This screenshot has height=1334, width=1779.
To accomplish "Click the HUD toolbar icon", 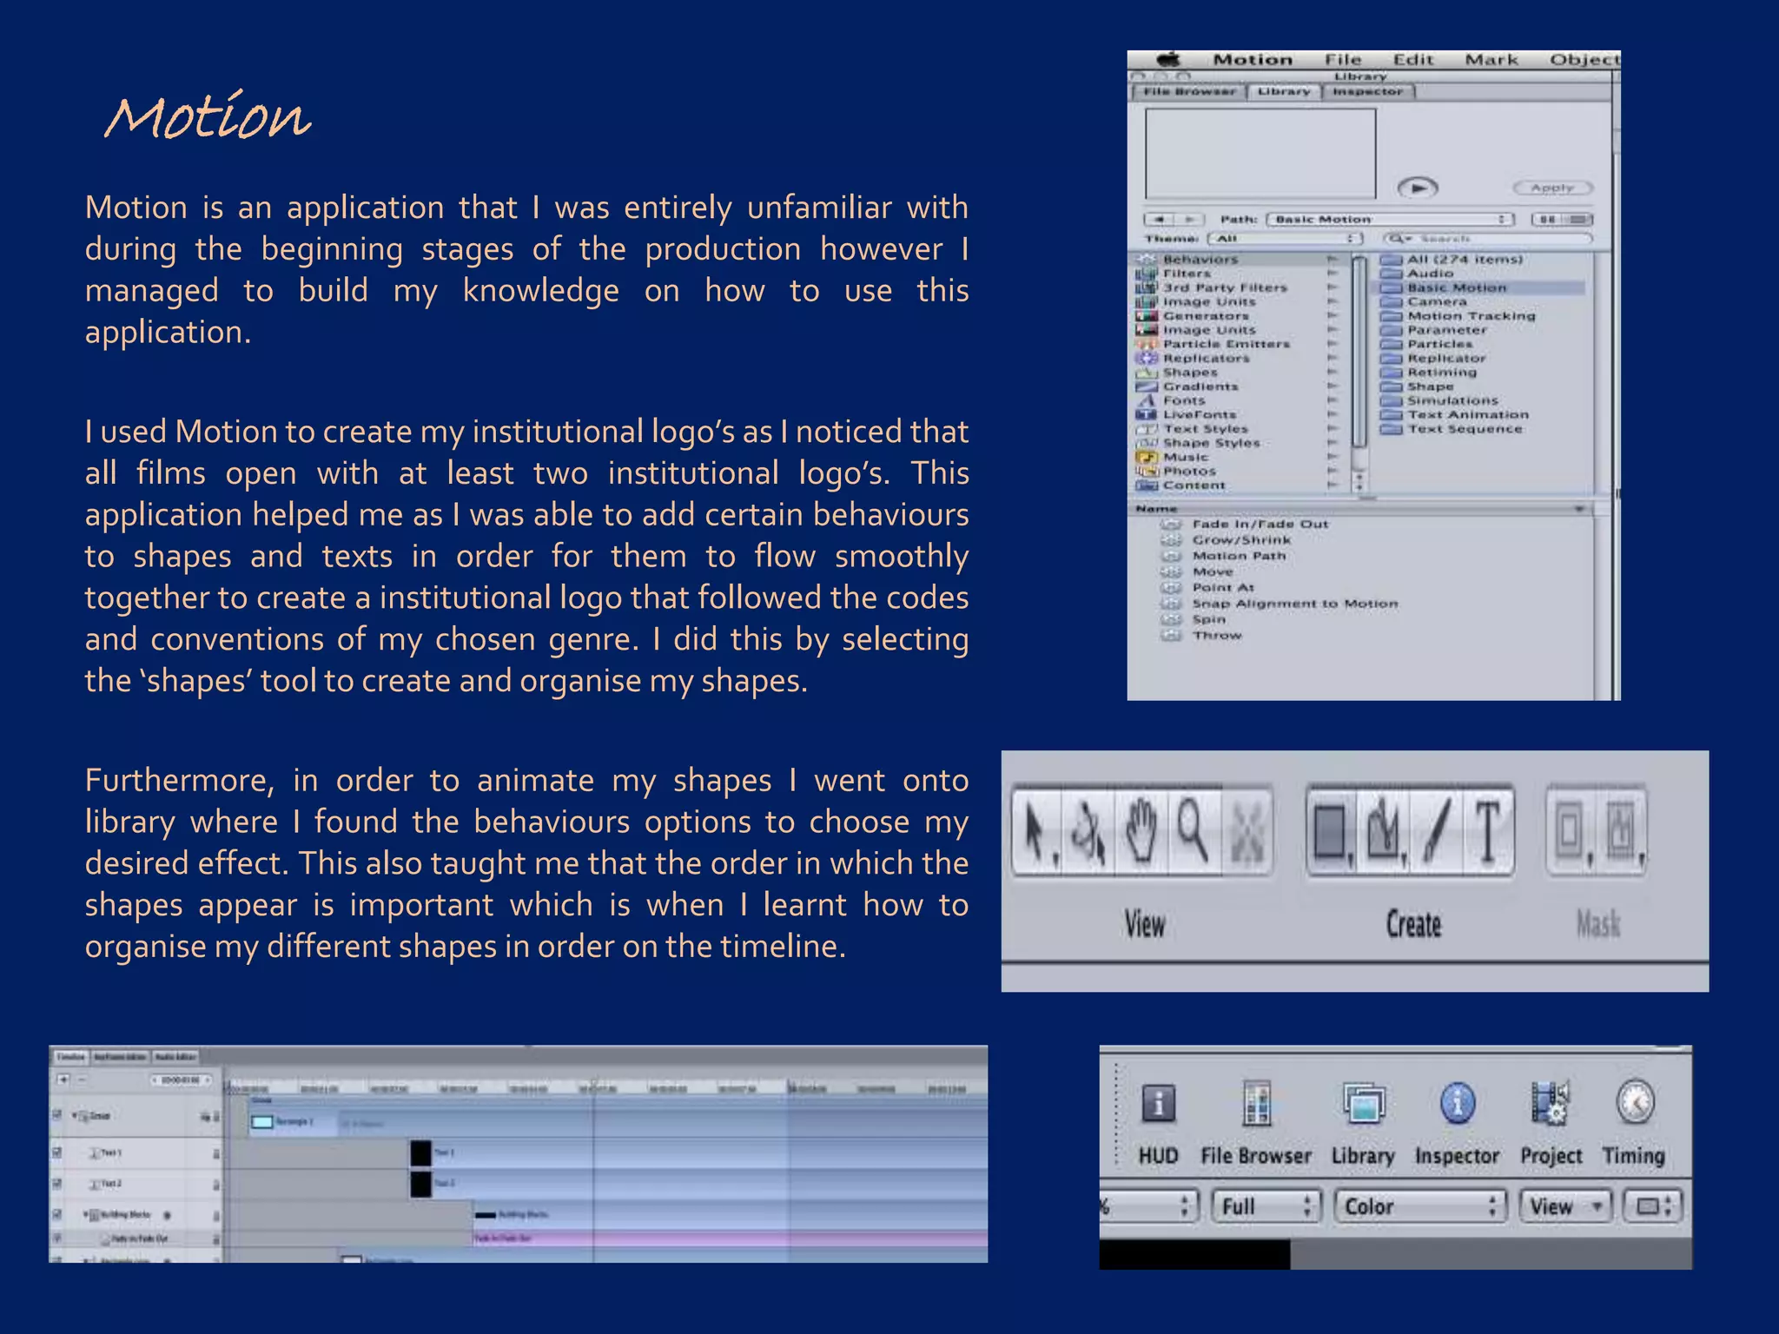I will [1158, 1104].
